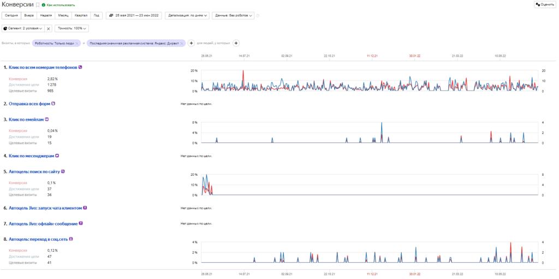Click the top timeline label 30.01.22
This screenshot has height=279, width=559.
(415, 56)
